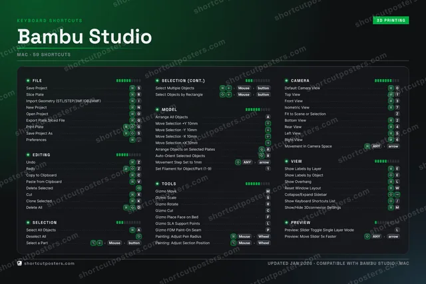This screenshot has width=426, height=284.
Task: Click the 'Show Labels by Layer' text
Action: (x=303, y=169)
